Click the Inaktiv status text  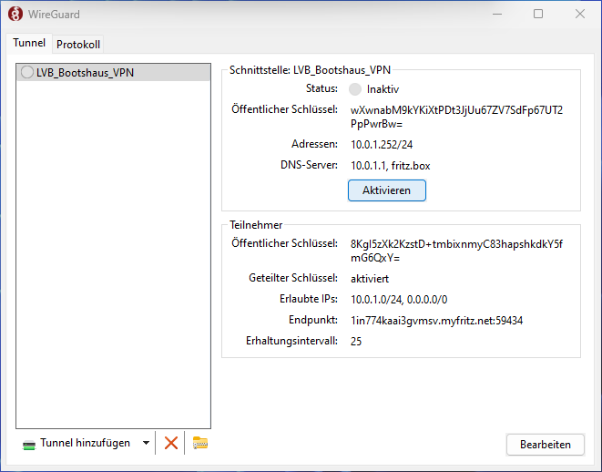[383, 89]
